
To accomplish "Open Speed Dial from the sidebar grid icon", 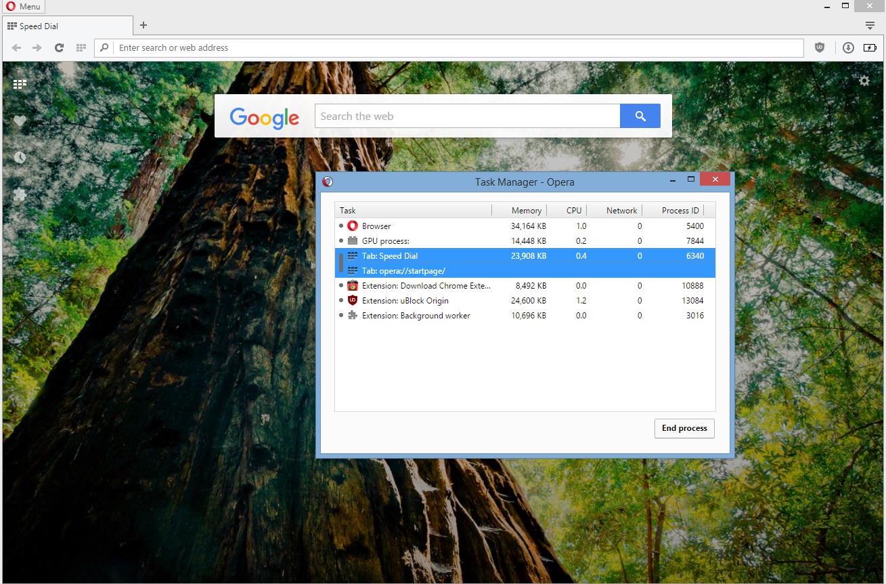I will coord(20,84).
